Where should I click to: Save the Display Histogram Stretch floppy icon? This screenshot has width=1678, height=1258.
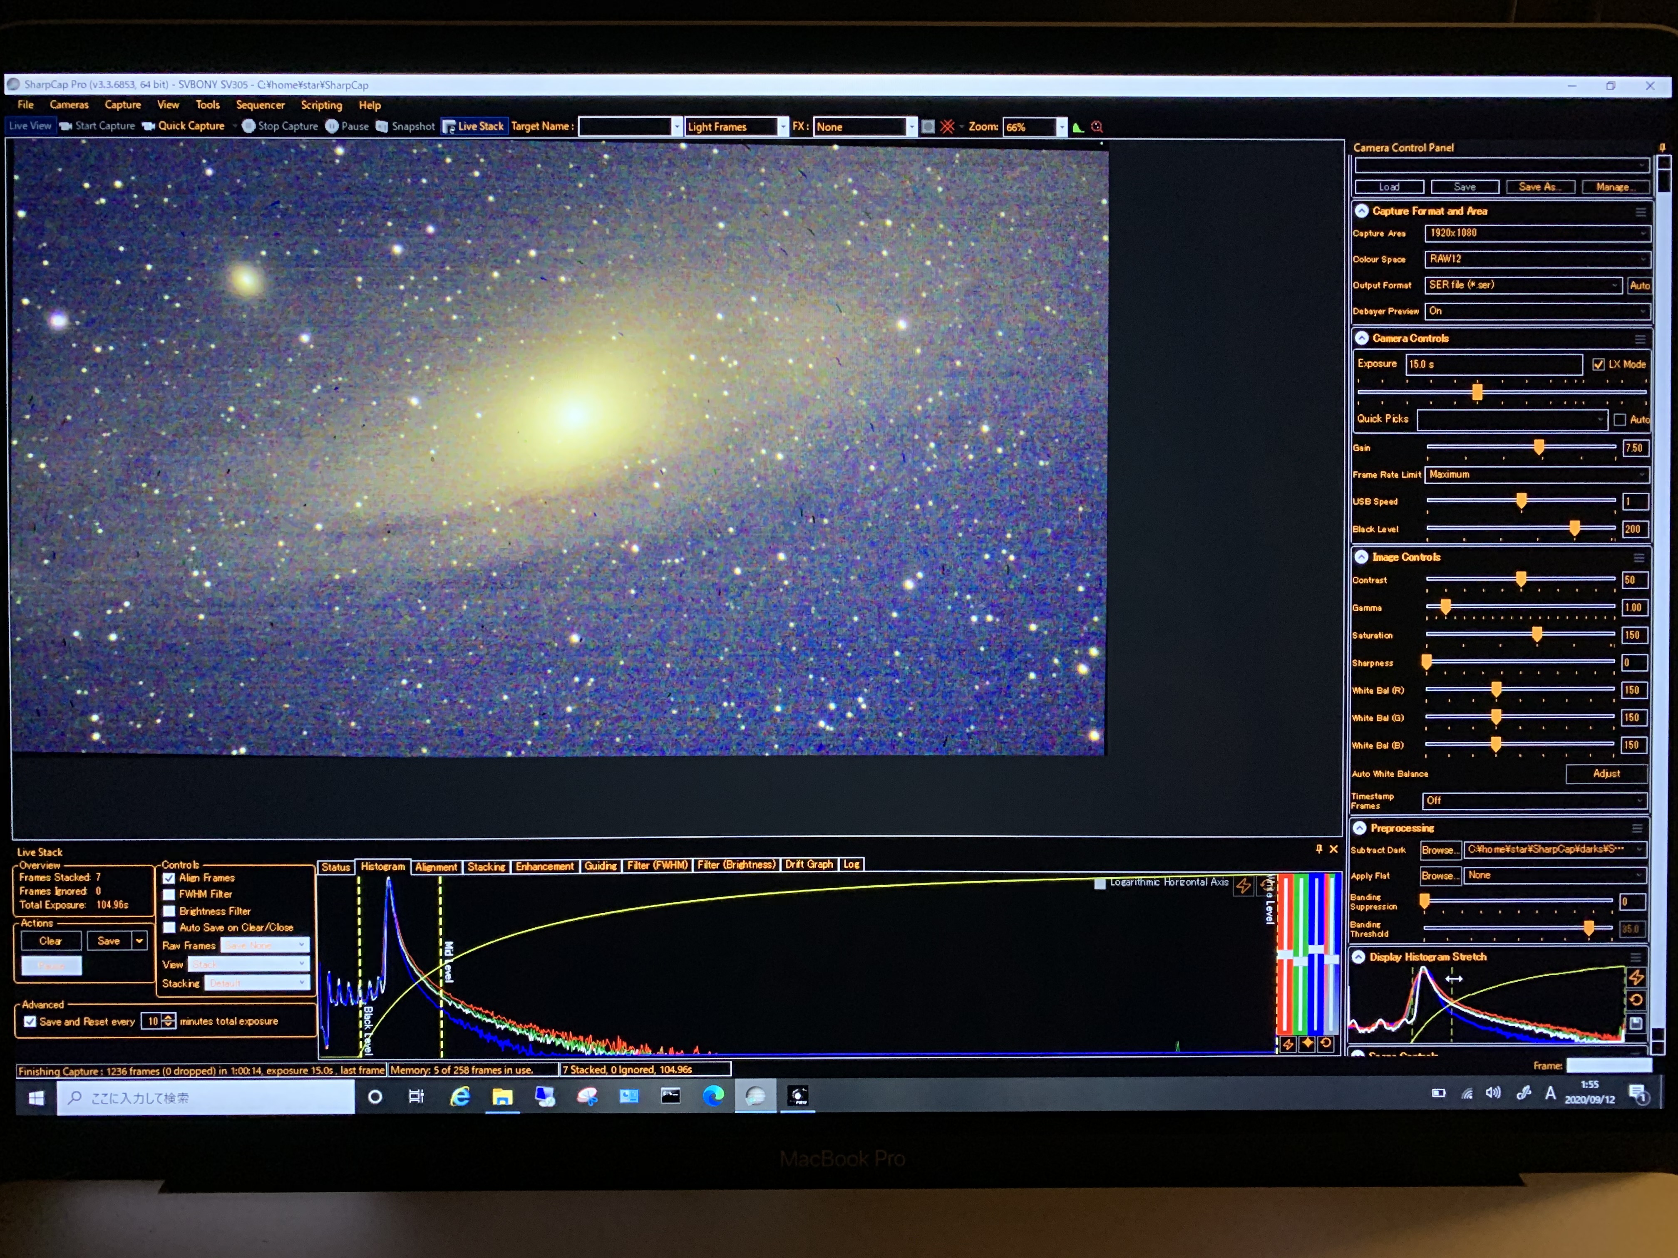pyautogui.click(x=1636, y=1024)
